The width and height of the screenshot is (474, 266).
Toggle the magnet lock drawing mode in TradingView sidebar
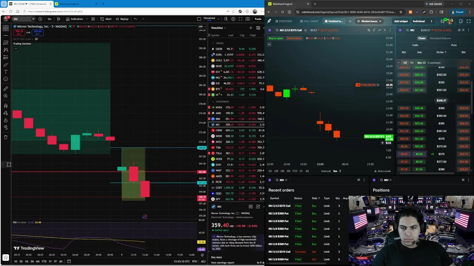click(6, 106)
